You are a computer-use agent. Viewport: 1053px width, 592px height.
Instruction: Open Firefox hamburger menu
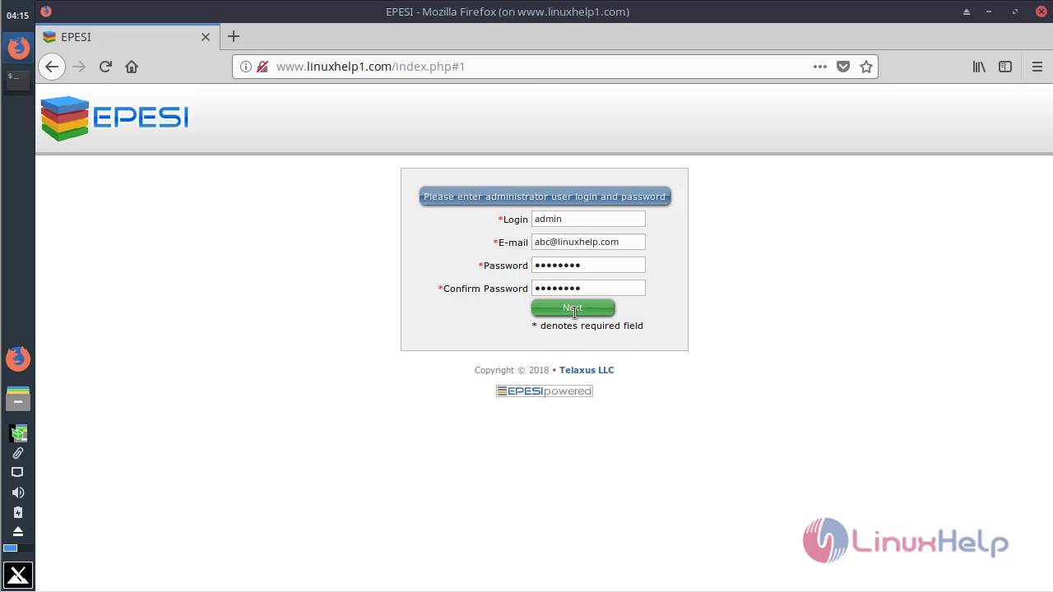(x=1037, y=67)
